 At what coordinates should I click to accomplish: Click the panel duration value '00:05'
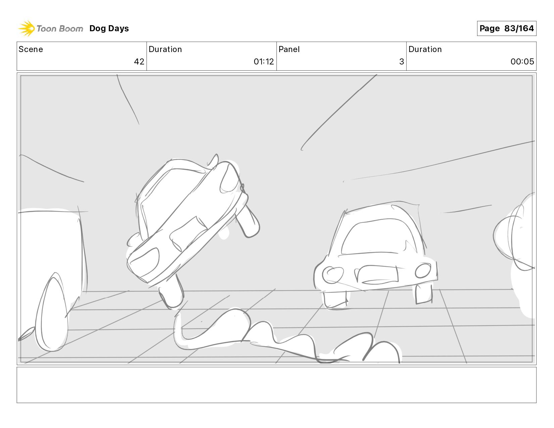click(x=522, y=61)
